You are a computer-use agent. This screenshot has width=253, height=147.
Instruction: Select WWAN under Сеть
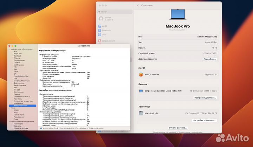coord(17,110)
